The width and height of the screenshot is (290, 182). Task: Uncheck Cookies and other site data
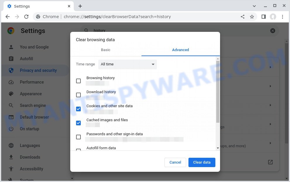[78, 109]
